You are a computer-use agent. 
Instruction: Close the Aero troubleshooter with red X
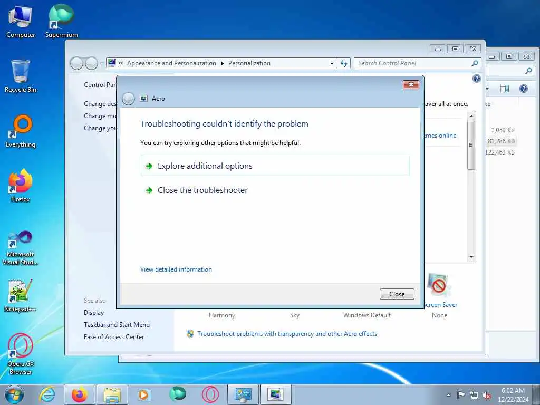(411, 85)
